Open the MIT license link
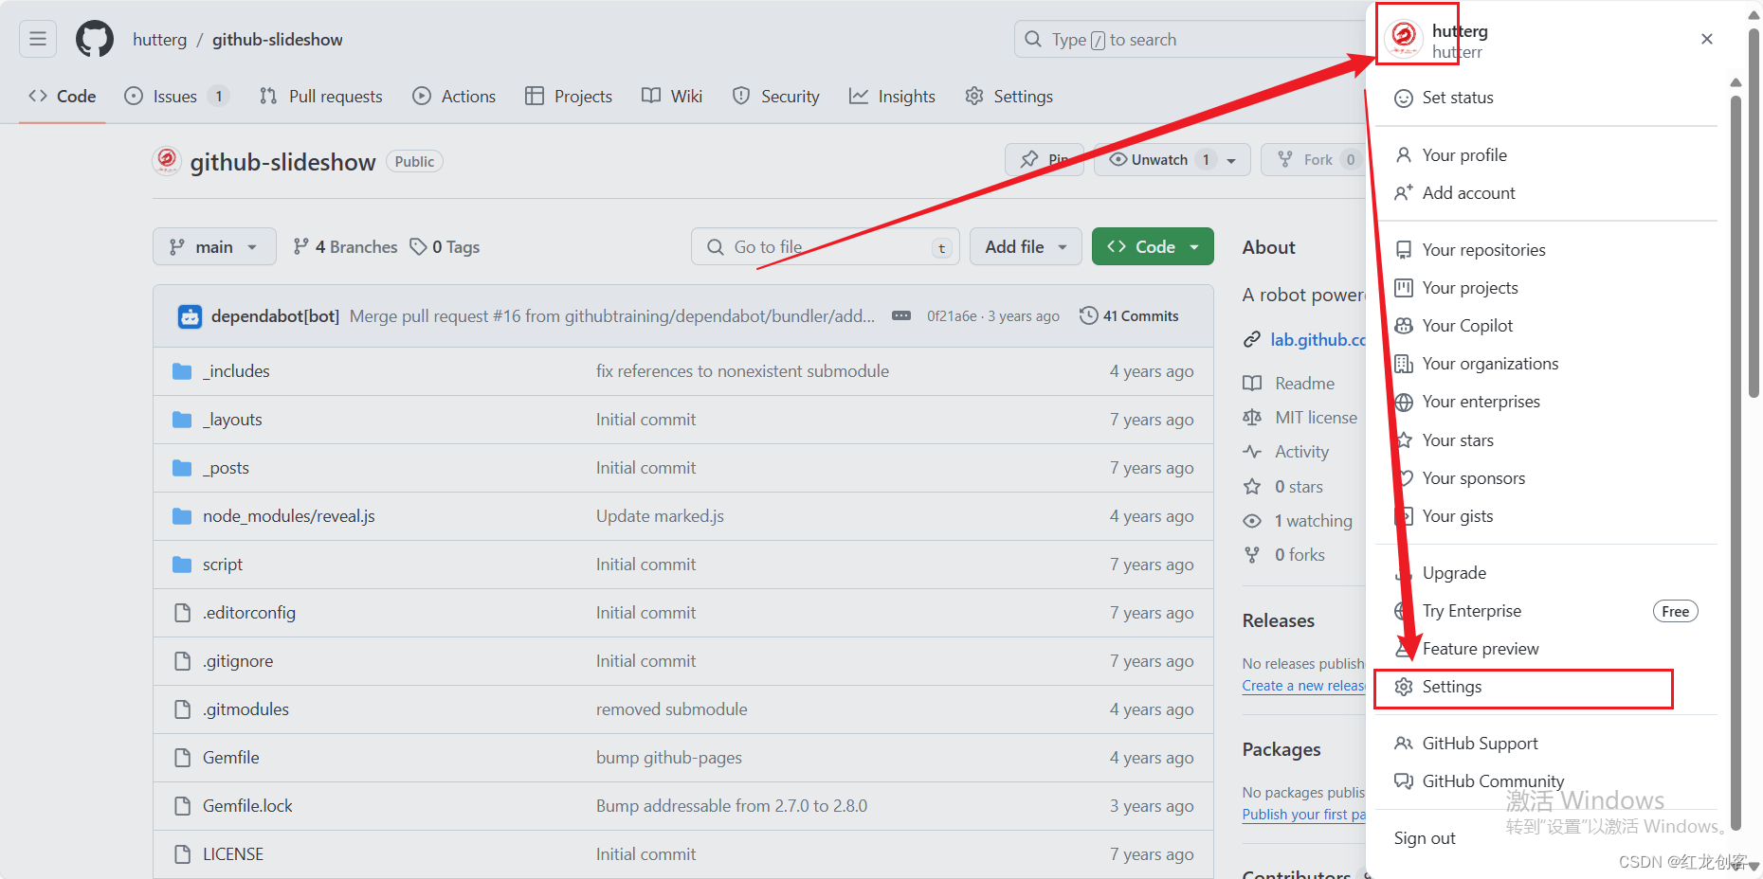 [x=1300, y=418]
